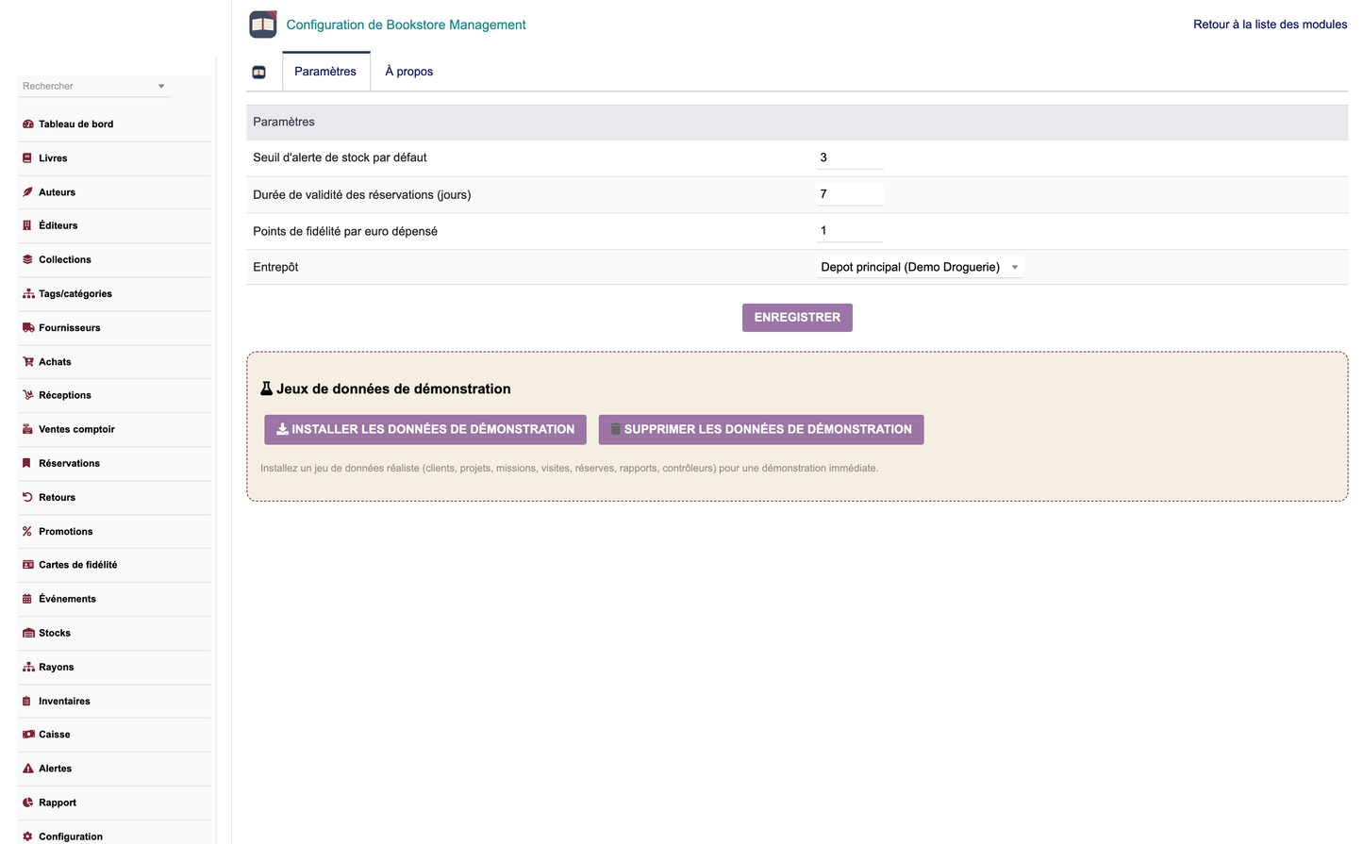Expand the Rechercher search dropdown arrow
Viewport: 1363px width, 844px height.
coord(161,86)
